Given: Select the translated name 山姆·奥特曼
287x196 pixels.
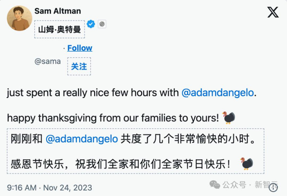Looking at the screenshot, I should [59, 29].
